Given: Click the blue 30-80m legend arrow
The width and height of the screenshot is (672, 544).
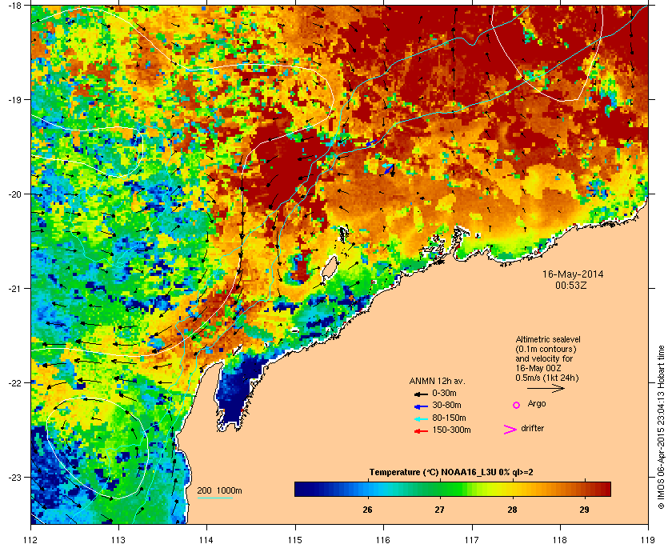Looking at the screenshot, I should [421, 406].
